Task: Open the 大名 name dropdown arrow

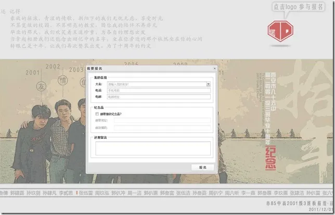Action: click(208, 84)
